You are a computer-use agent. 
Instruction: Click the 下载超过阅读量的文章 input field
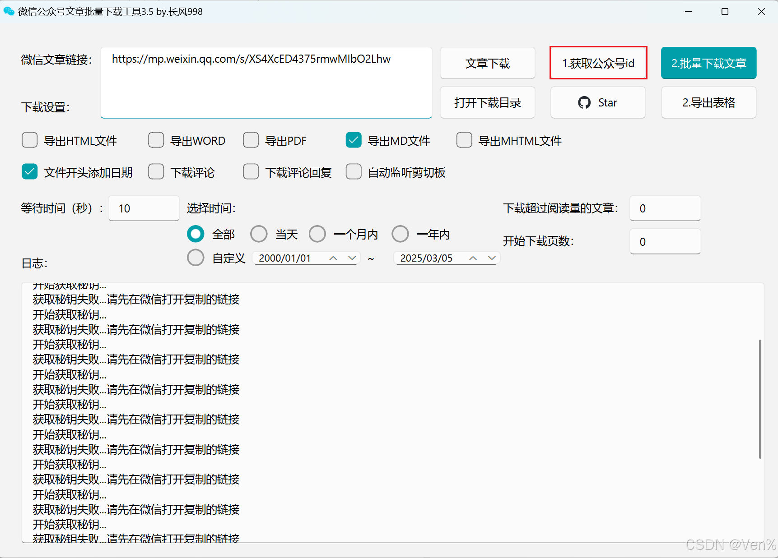coord(665,208)
